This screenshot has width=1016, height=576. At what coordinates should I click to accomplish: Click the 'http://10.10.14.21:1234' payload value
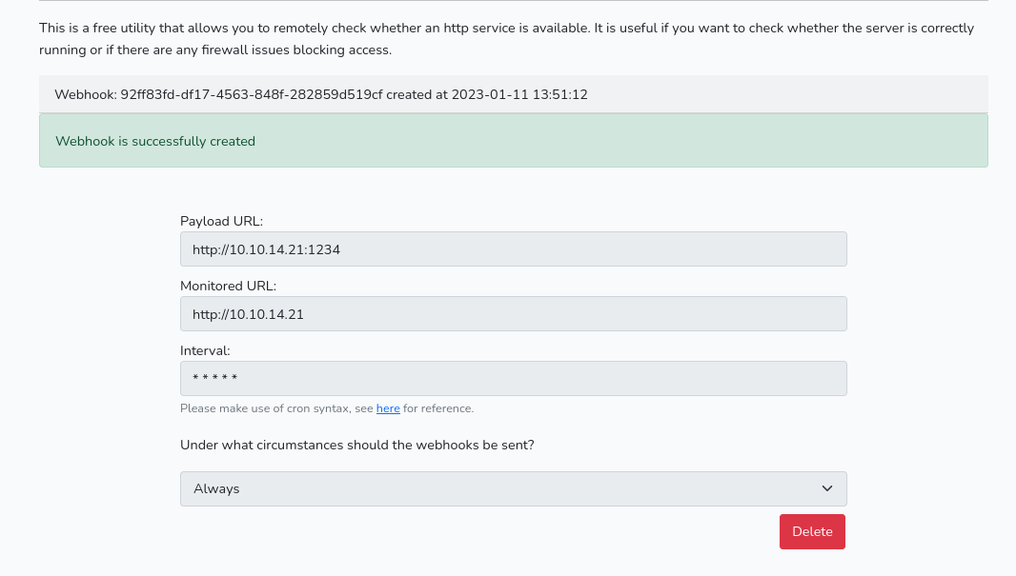[266, 249]
